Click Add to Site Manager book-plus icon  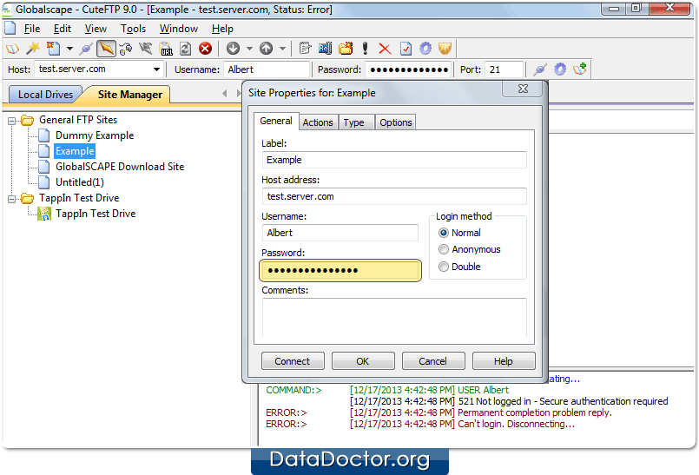[580, 69]
